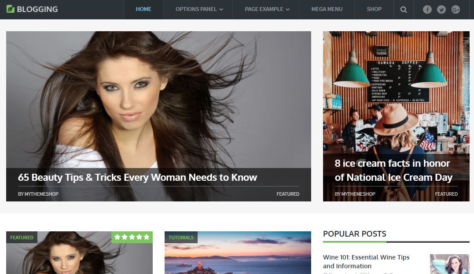
Task: Open the 65 Beauty Tips article title
Action: pos(137,178)
